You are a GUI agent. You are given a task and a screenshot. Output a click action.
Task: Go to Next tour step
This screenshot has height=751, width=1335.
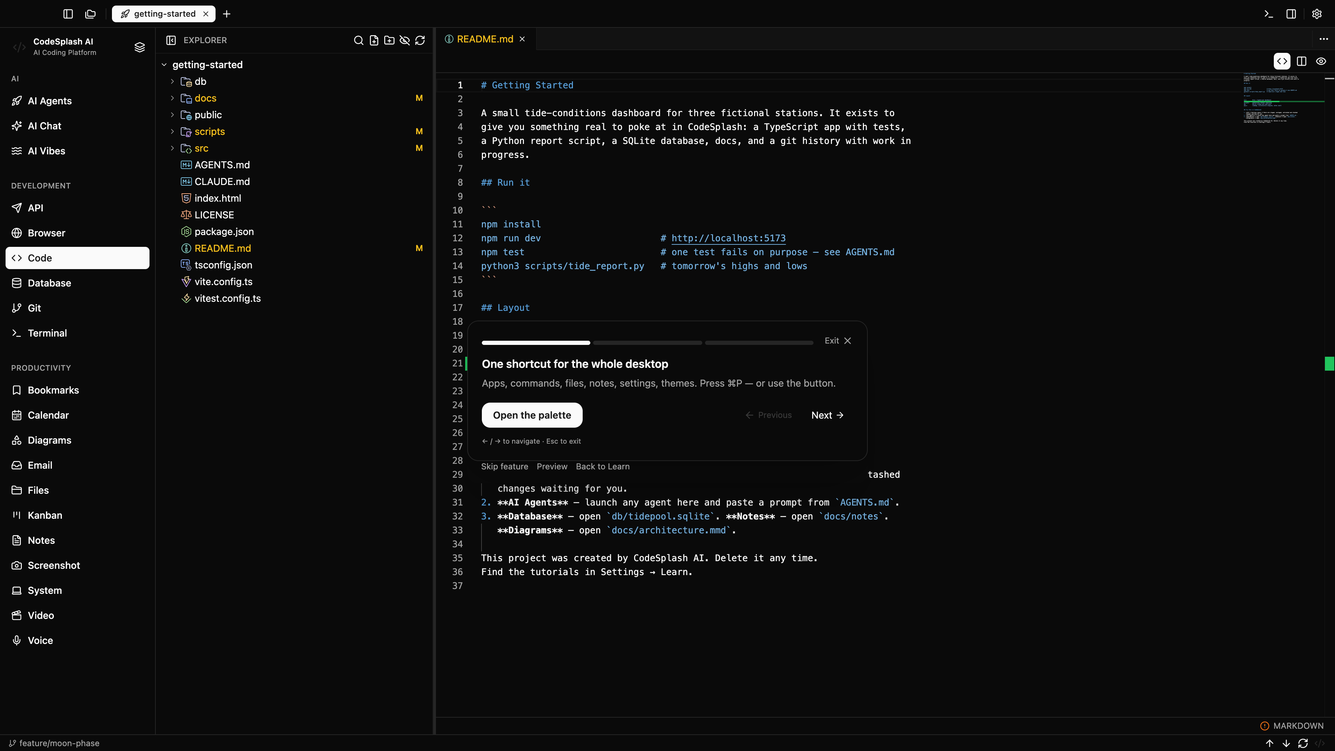[x=827, y=415]
